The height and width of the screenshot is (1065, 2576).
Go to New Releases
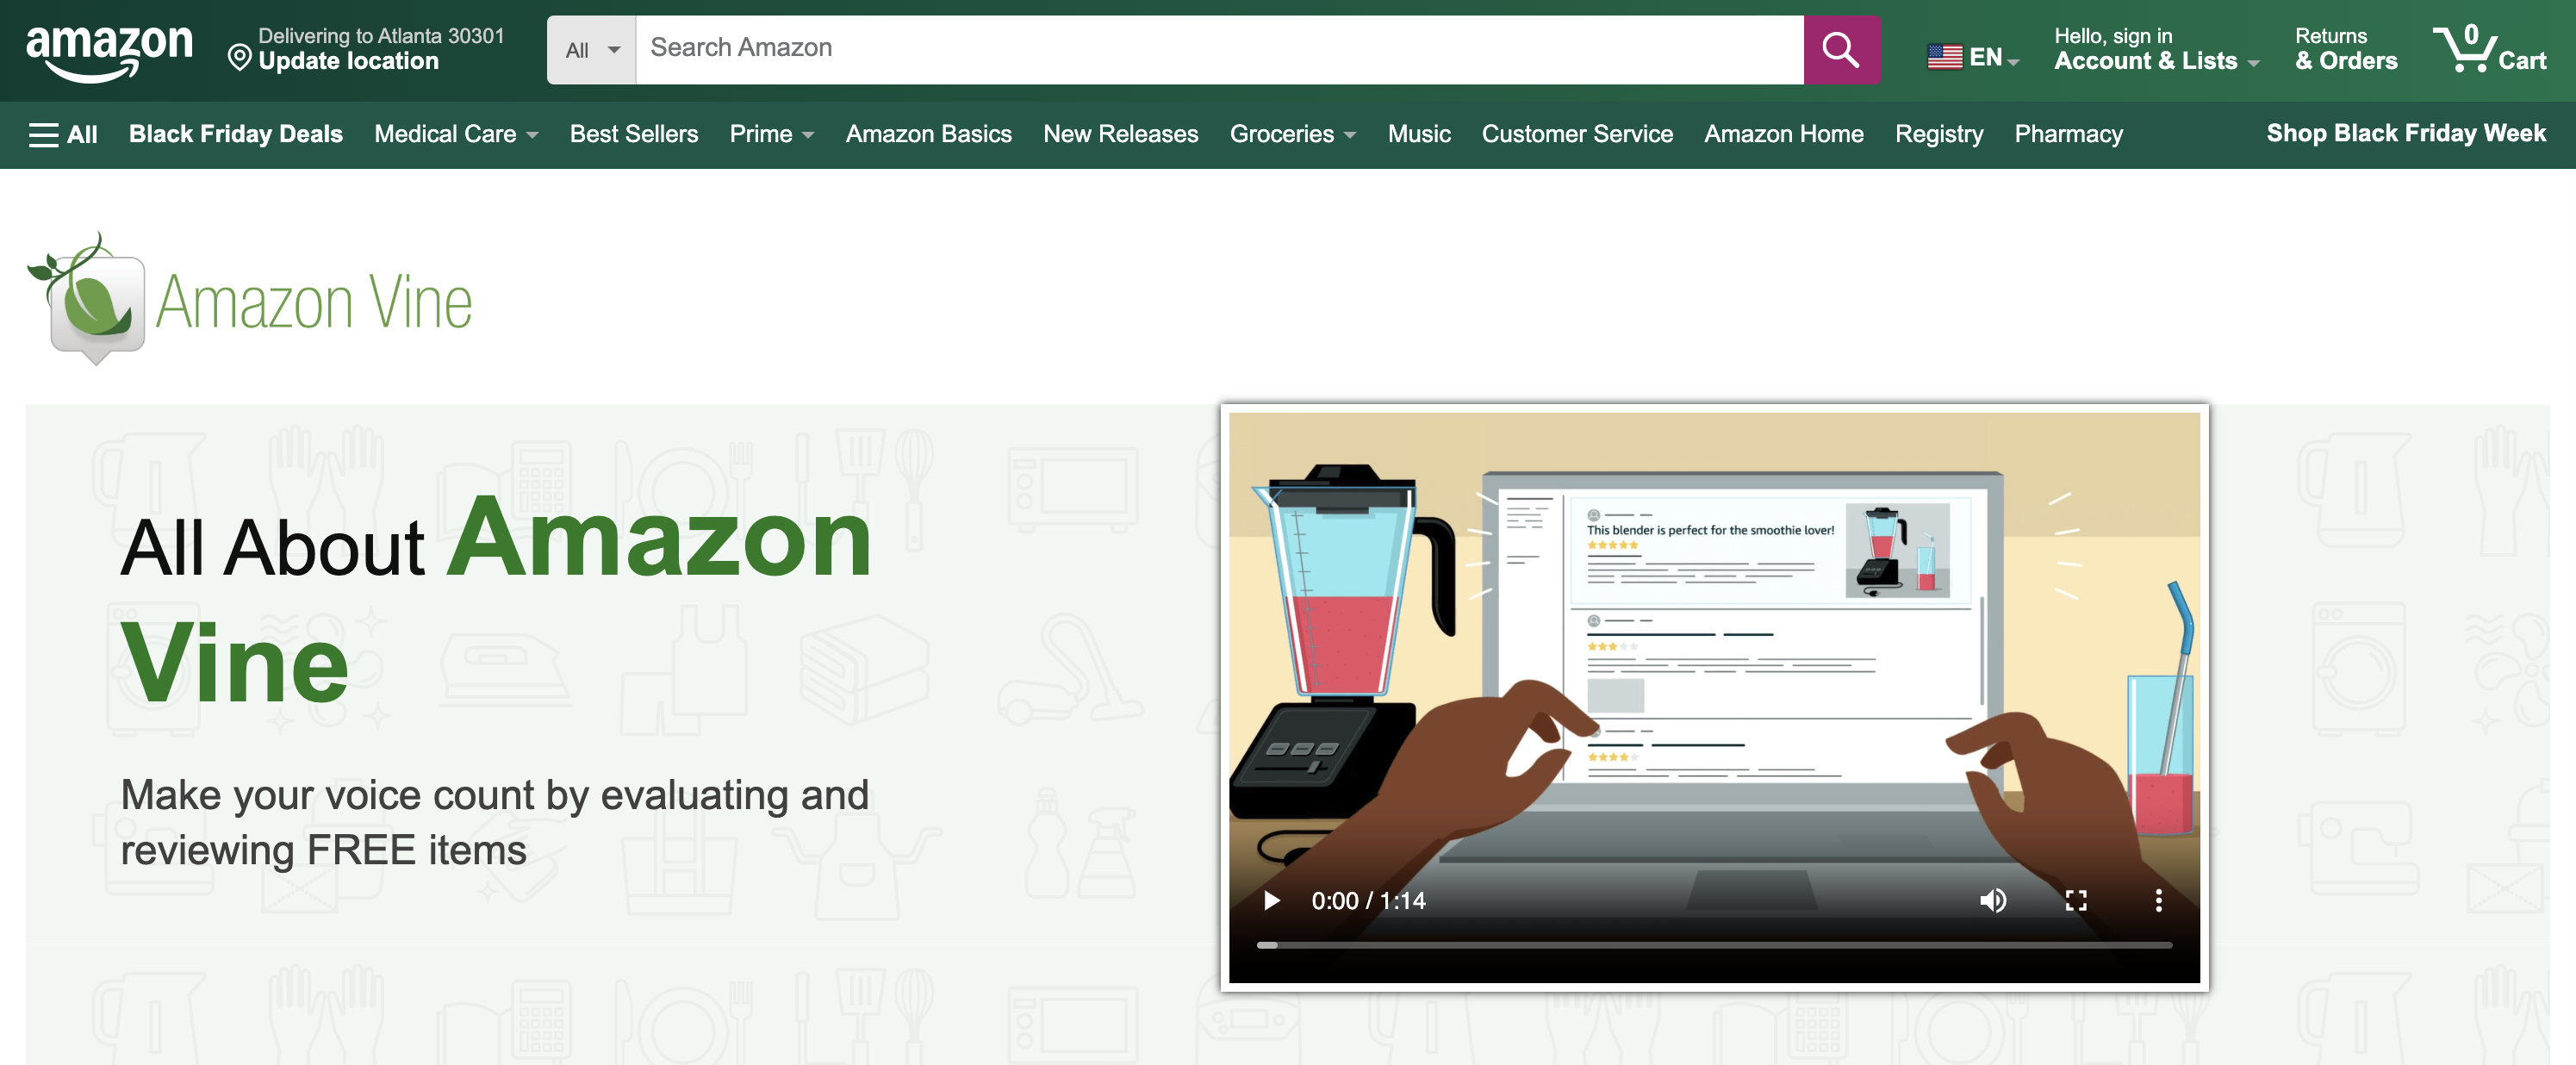[x=1120, y=134]
